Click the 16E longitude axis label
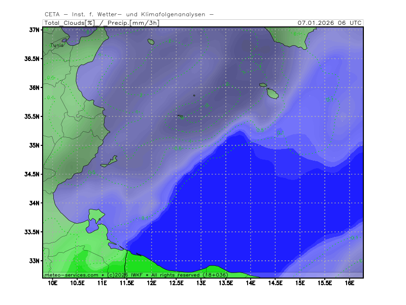This screenshot has width=406, height=305. (349, 283)
